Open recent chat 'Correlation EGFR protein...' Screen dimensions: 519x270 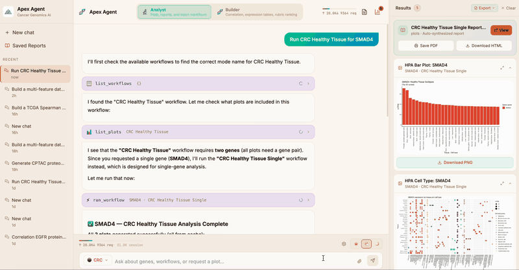pos(36,240)
